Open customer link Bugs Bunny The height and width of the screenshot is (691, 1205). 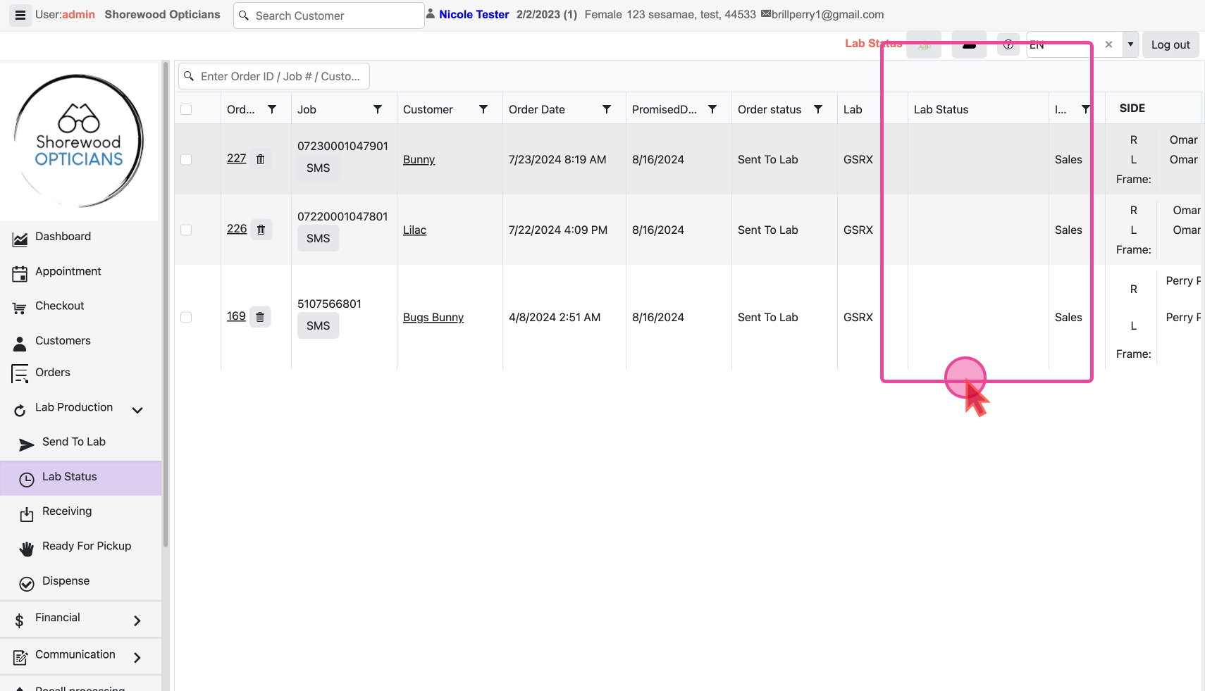pyautogui.click(x=433, y=318)
